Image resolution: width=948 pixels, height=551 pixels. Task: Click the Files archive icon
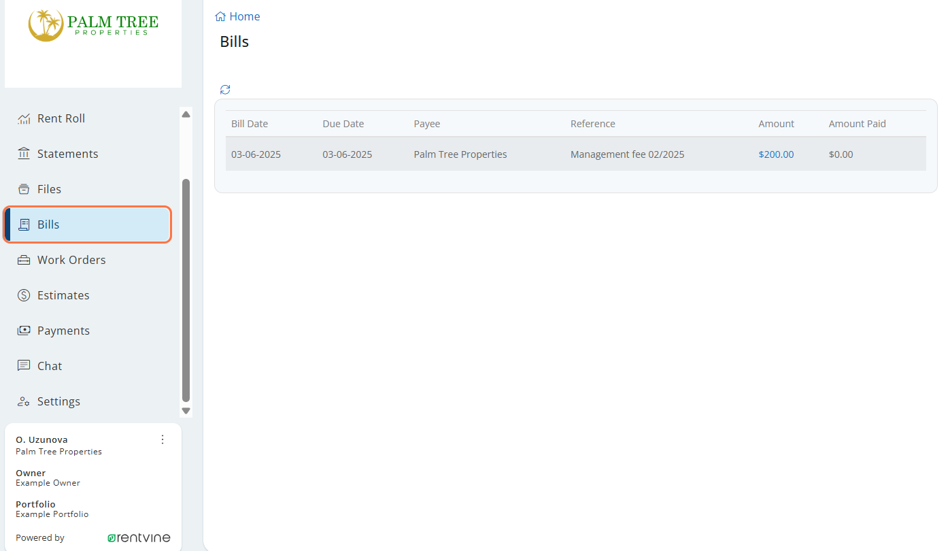pyautogui.click(x=24, y=189)
